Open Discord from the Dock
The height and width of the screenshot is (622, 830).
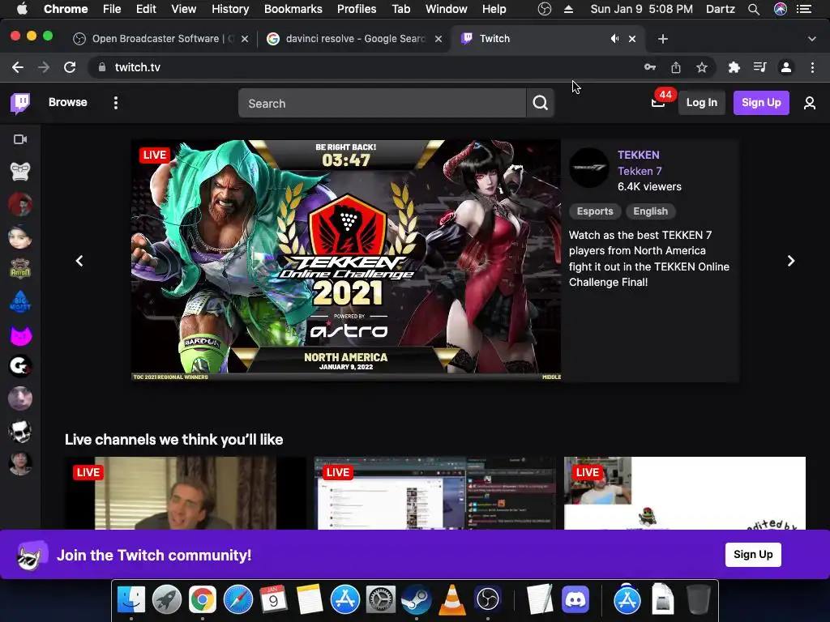click(575, 600)
